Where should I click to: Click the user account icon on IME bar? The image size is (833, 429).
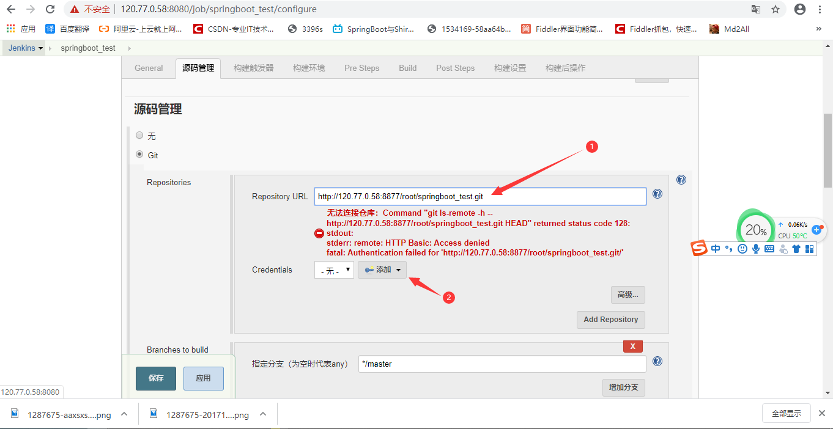tap(783, 249)
